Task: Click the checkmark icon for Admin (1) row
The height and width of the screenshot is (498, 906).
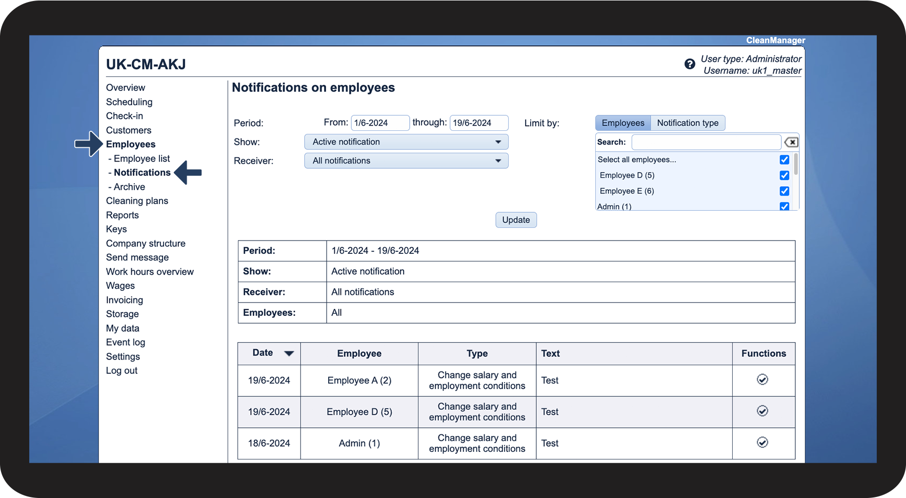Action: point(762,442)
